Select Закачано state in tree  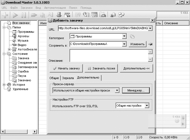(24, 80)
